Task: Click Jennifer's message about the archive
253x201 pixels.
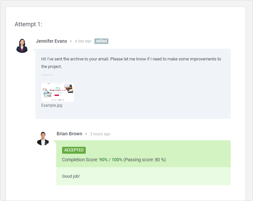Action: tap(131, 63)
